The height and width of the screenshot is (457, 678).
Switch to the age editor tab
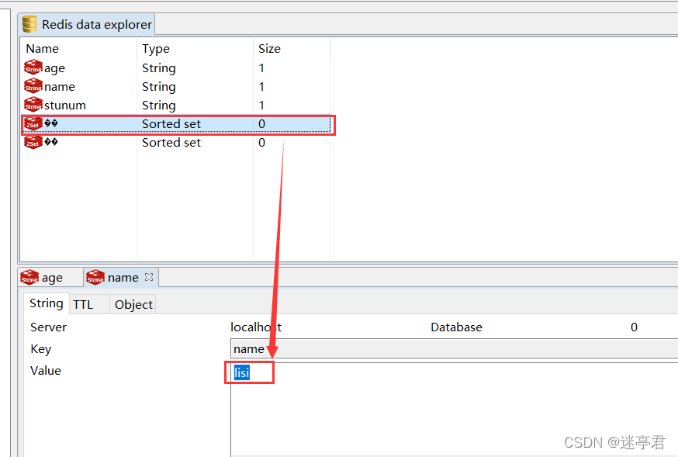50,278
